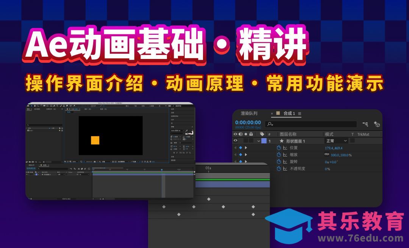This screenshot has height=248, width=409.
Task: Choose the Type tool in the toolbar
Action: click(x=58, y=106)
